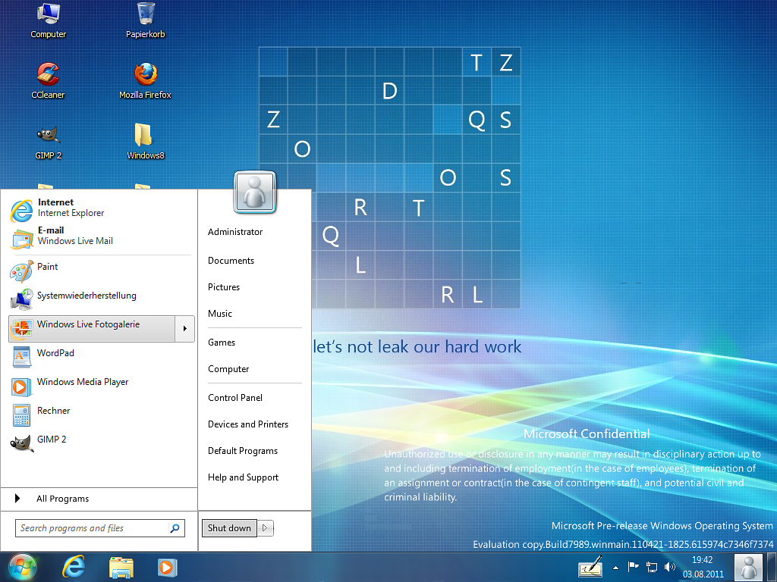Viewport: 777px width, 582px height.
Task: Open Windows Explorer on the taskbar
Action: click(x=121, y=567)
